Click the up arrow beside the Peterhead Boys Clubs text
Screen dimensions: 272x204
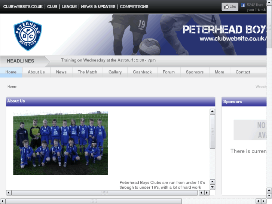coord(213,182)
